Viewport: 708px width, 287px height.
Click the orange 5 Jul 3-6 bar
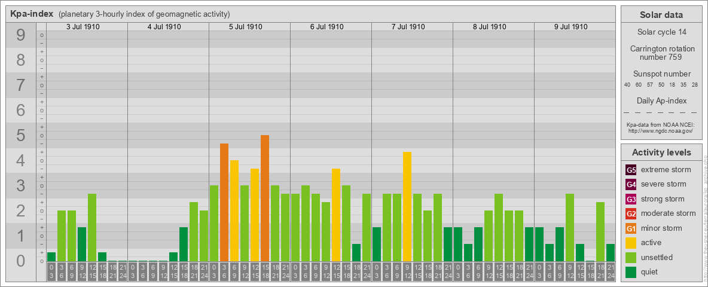[x=224, y=203]
